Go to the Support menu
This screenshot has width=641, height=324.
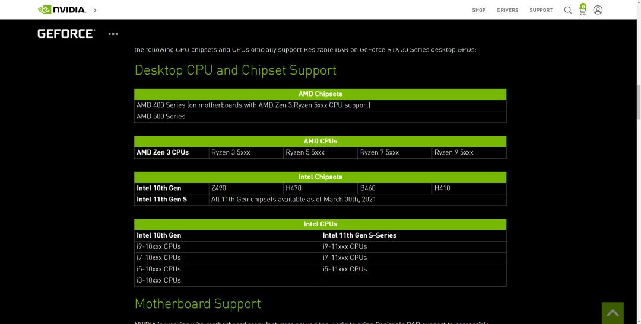pyautogui.click(x=541, y=10)
